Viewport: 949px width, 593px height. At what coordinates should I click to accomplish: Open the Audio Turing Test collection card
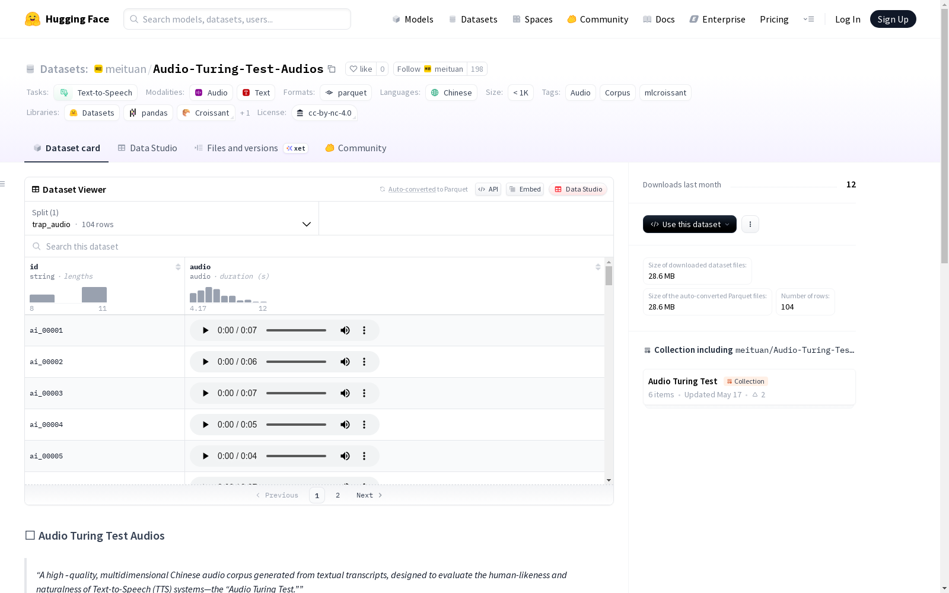click(x=749, y=387)
